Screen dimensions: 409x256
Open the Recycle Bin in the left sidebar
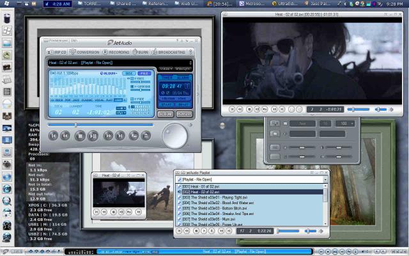click(x=7, y=19)
